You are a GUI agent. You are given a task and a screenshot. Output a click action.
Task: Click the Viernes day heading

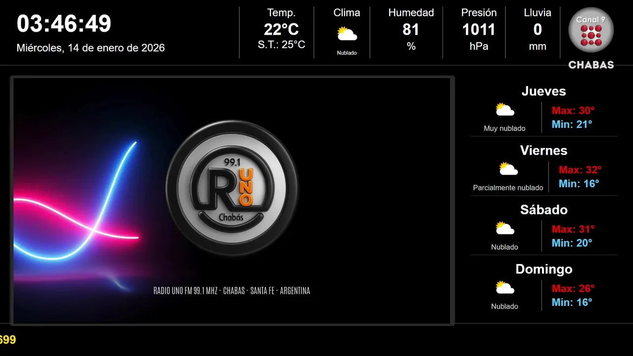[x=543, y=150]
